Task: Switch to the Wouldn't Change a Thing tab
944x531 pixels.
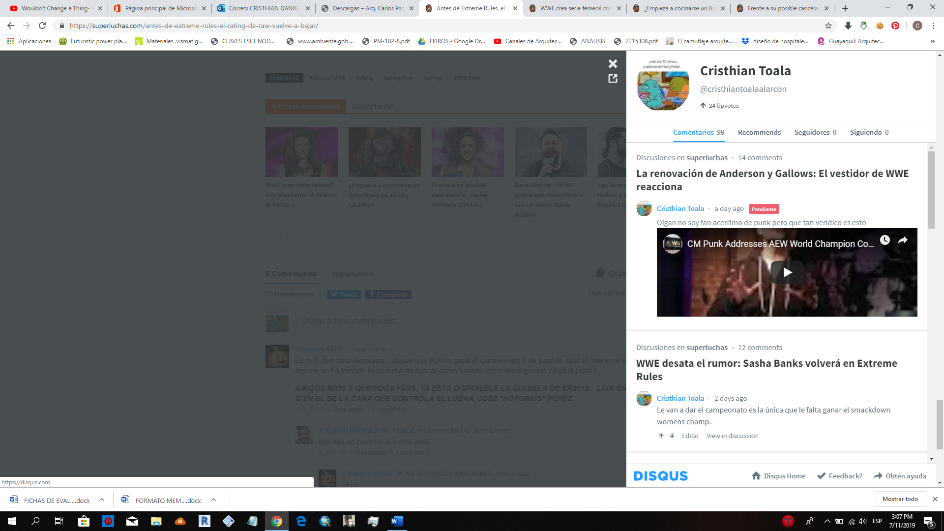Action: tap(56, 8)
